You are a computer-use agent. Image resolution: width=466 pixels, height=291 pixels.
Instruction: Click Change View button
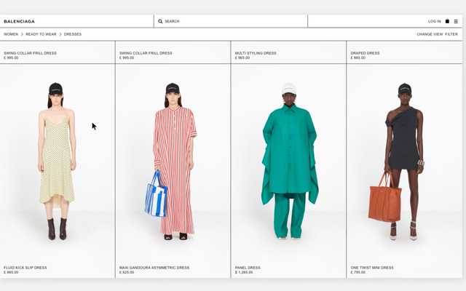(x=430, y=34)
